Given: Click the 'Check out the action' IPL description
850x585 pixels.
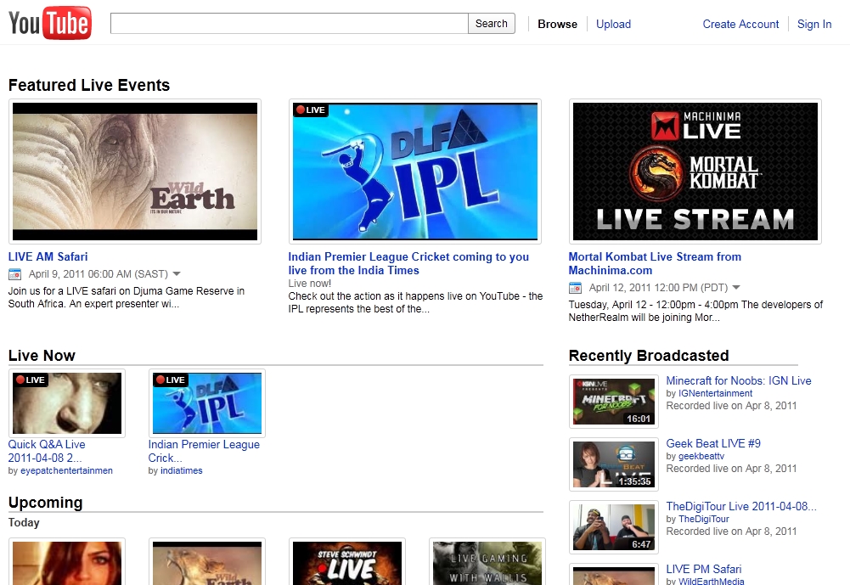Looking at the screenshot, I should tap(415, 302).
